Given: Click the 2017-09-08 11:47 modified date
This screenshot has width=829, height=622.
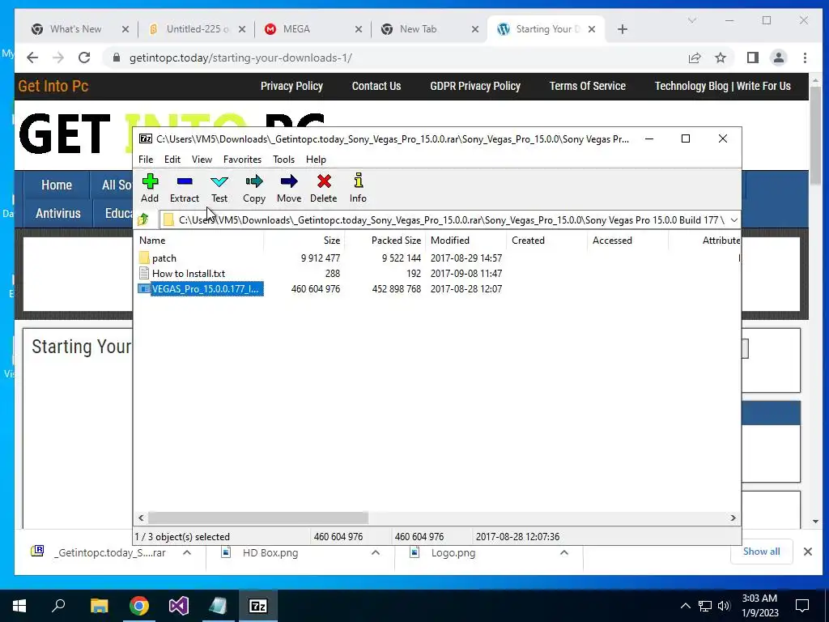Looking at the screenshot, I should pyautogui.click(x=466, y=274).
